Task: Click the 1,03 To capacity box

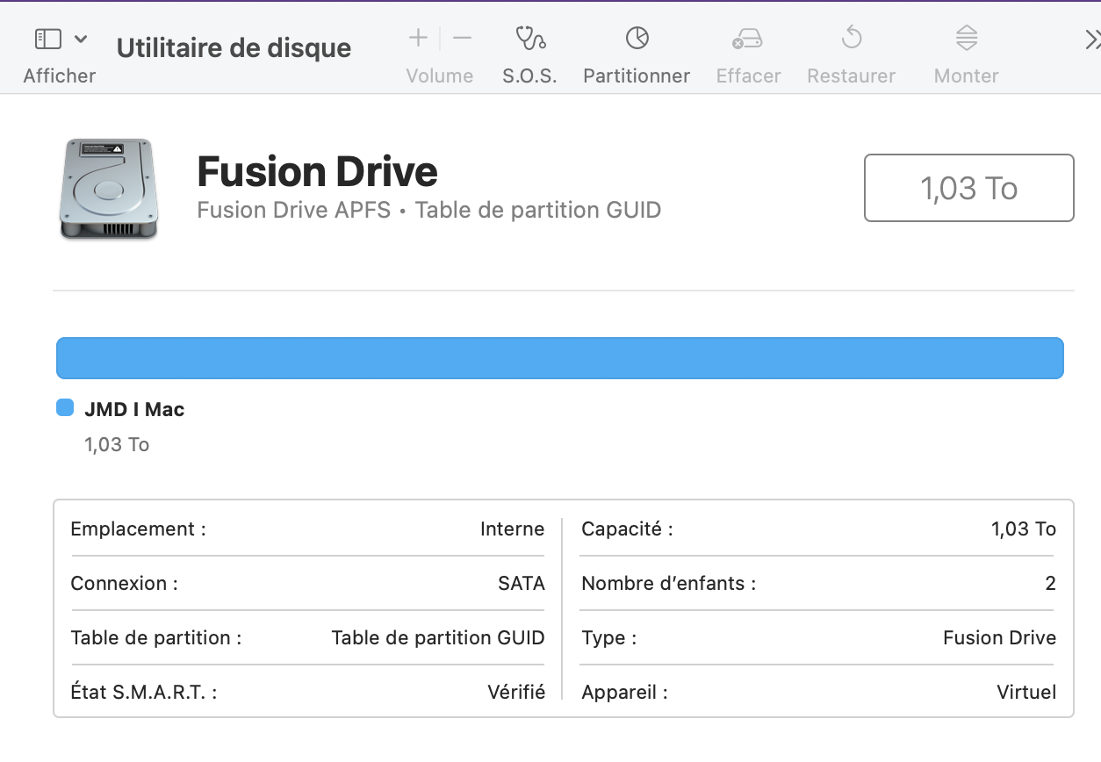Action: tap(968, 188)
